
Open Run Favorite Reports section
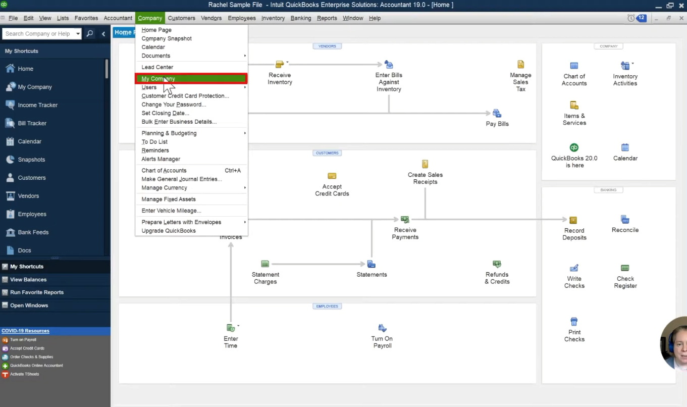click(55, 292)
